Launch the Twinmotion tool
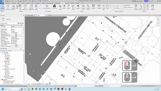The image size is (161, 91). [54, 7]
